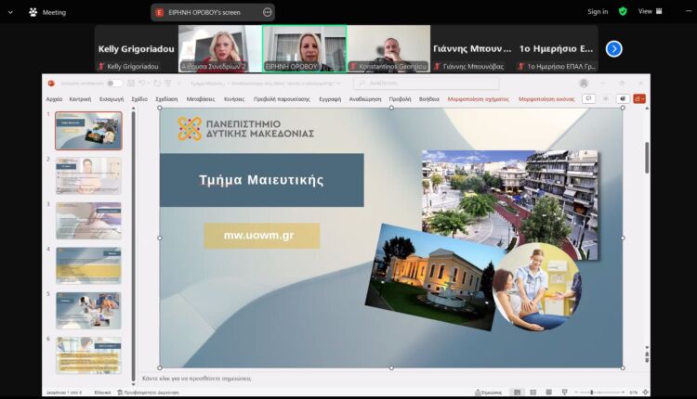The height and width of the screenshot is (399, 697).
Task: Switch to the Σχεδίαση ribbon tab
Action: click(166, 99)
